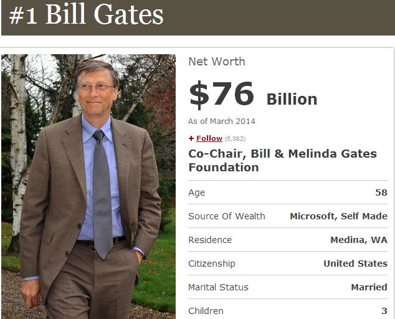395x319 pixels.
Task: Click the Age row value 58
Action: click(381, 193)
